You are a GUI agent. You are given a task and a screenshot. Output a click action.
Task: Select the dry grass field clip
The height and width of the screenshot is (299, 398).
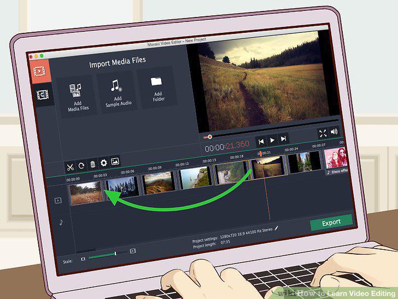(x=86, y=193)
